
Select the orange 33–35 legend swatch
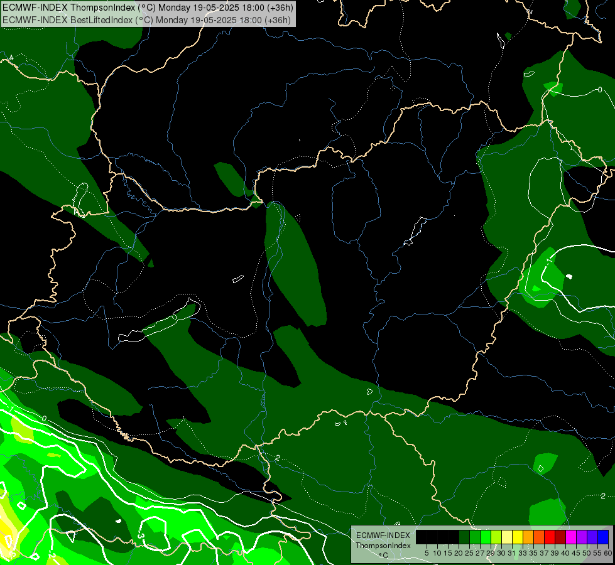(528, 537)
